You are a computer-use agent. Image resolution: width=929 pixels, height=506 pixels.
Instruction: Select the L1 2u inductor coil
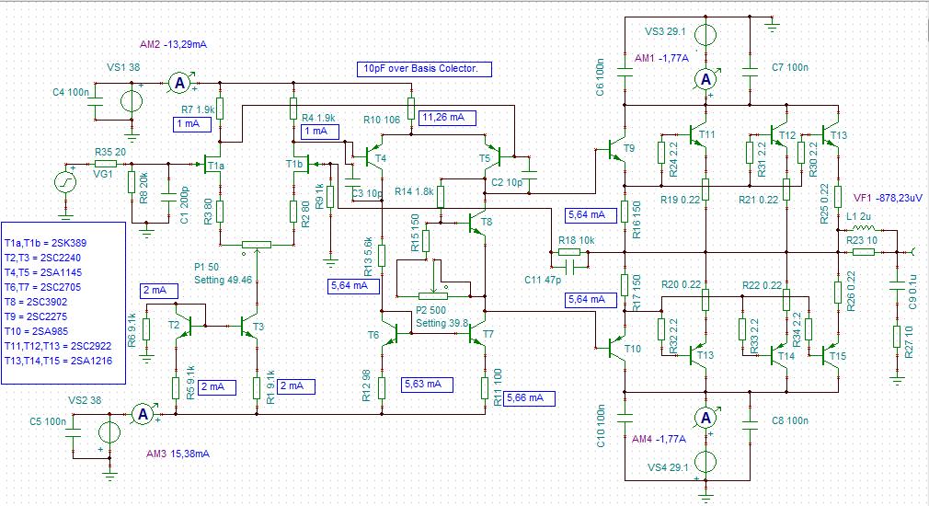[862, 229]
